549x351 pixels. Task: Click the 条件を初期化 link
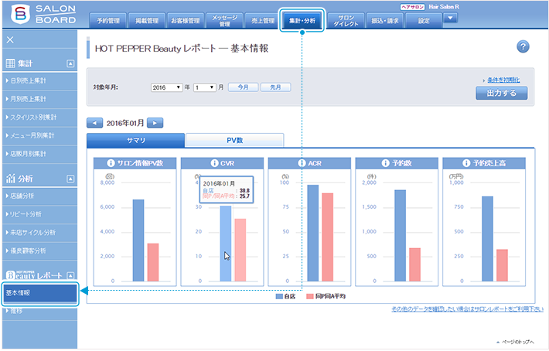coord(503,80)
